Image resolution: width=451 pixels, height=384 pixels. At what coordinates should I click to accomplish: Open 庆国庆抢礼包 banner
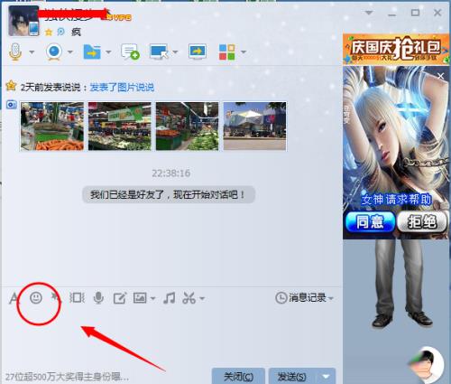396,49
